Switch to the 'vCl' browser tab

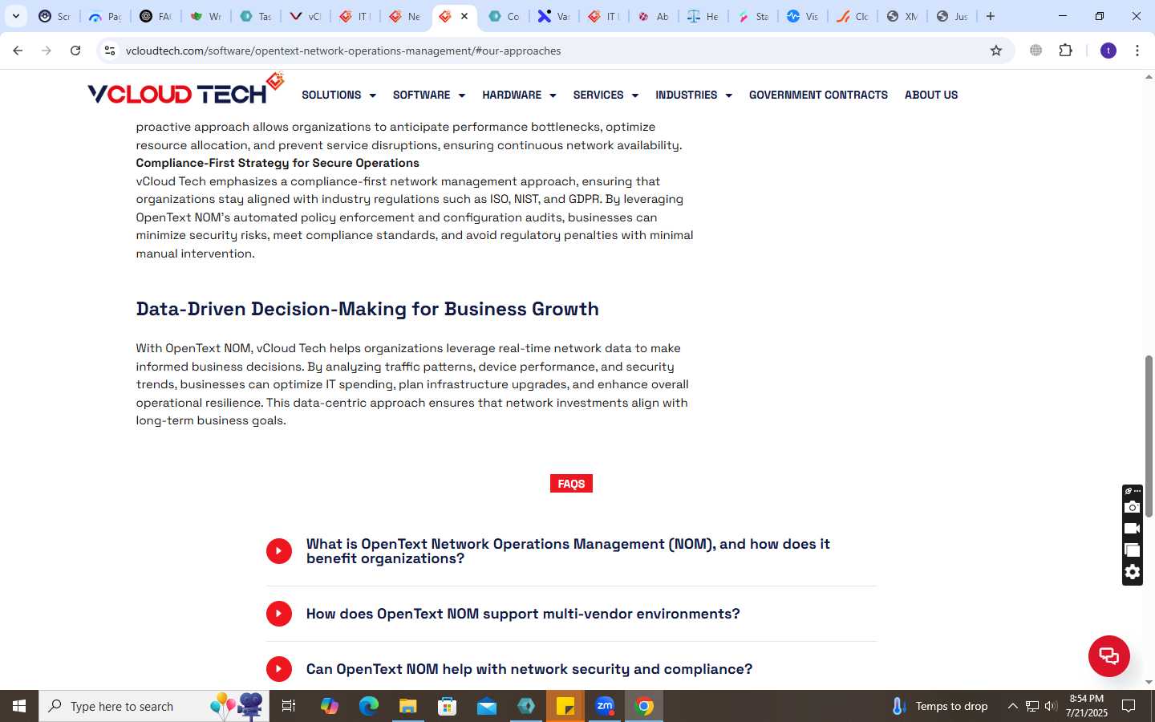point(306,16)
